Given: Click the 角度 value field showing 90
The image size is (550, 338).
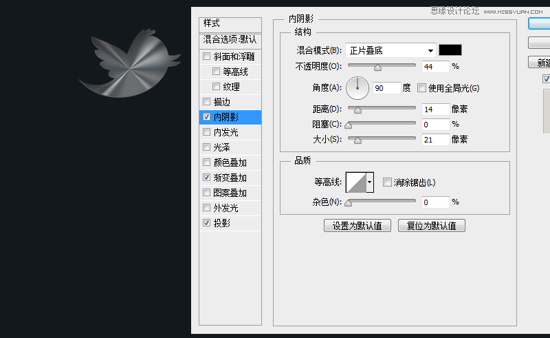Looking at the screenshot, I should point(386,88).
